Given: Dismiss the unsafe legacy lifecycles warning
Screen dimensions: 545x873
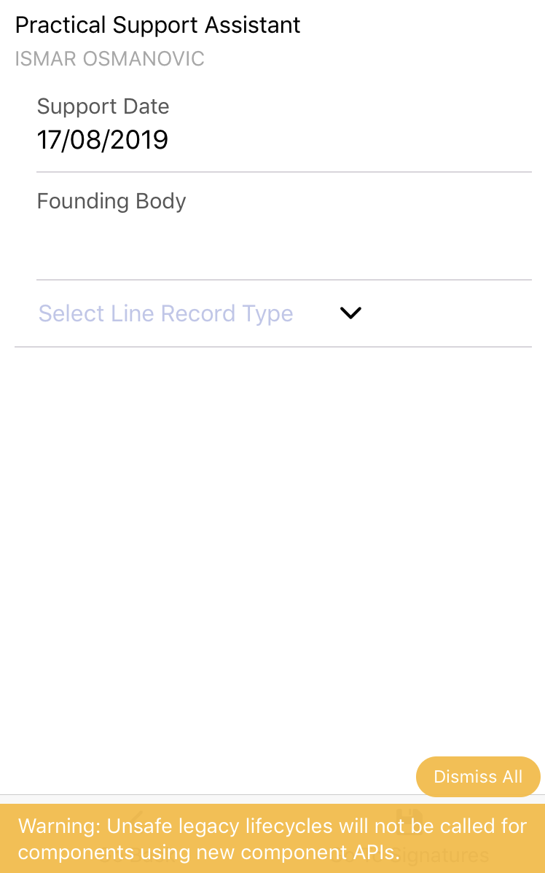Looking at the screenshot, I should 478,776.
